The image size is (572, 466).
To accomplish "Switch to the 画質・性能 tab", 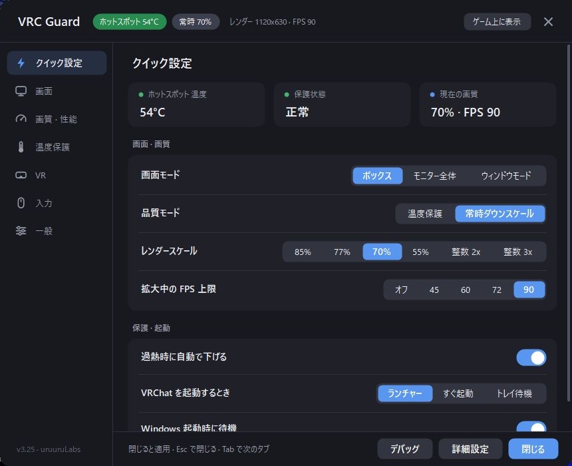I will [57, 119].
